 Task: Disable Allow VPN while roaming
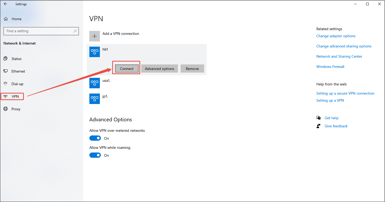[95, 155]
